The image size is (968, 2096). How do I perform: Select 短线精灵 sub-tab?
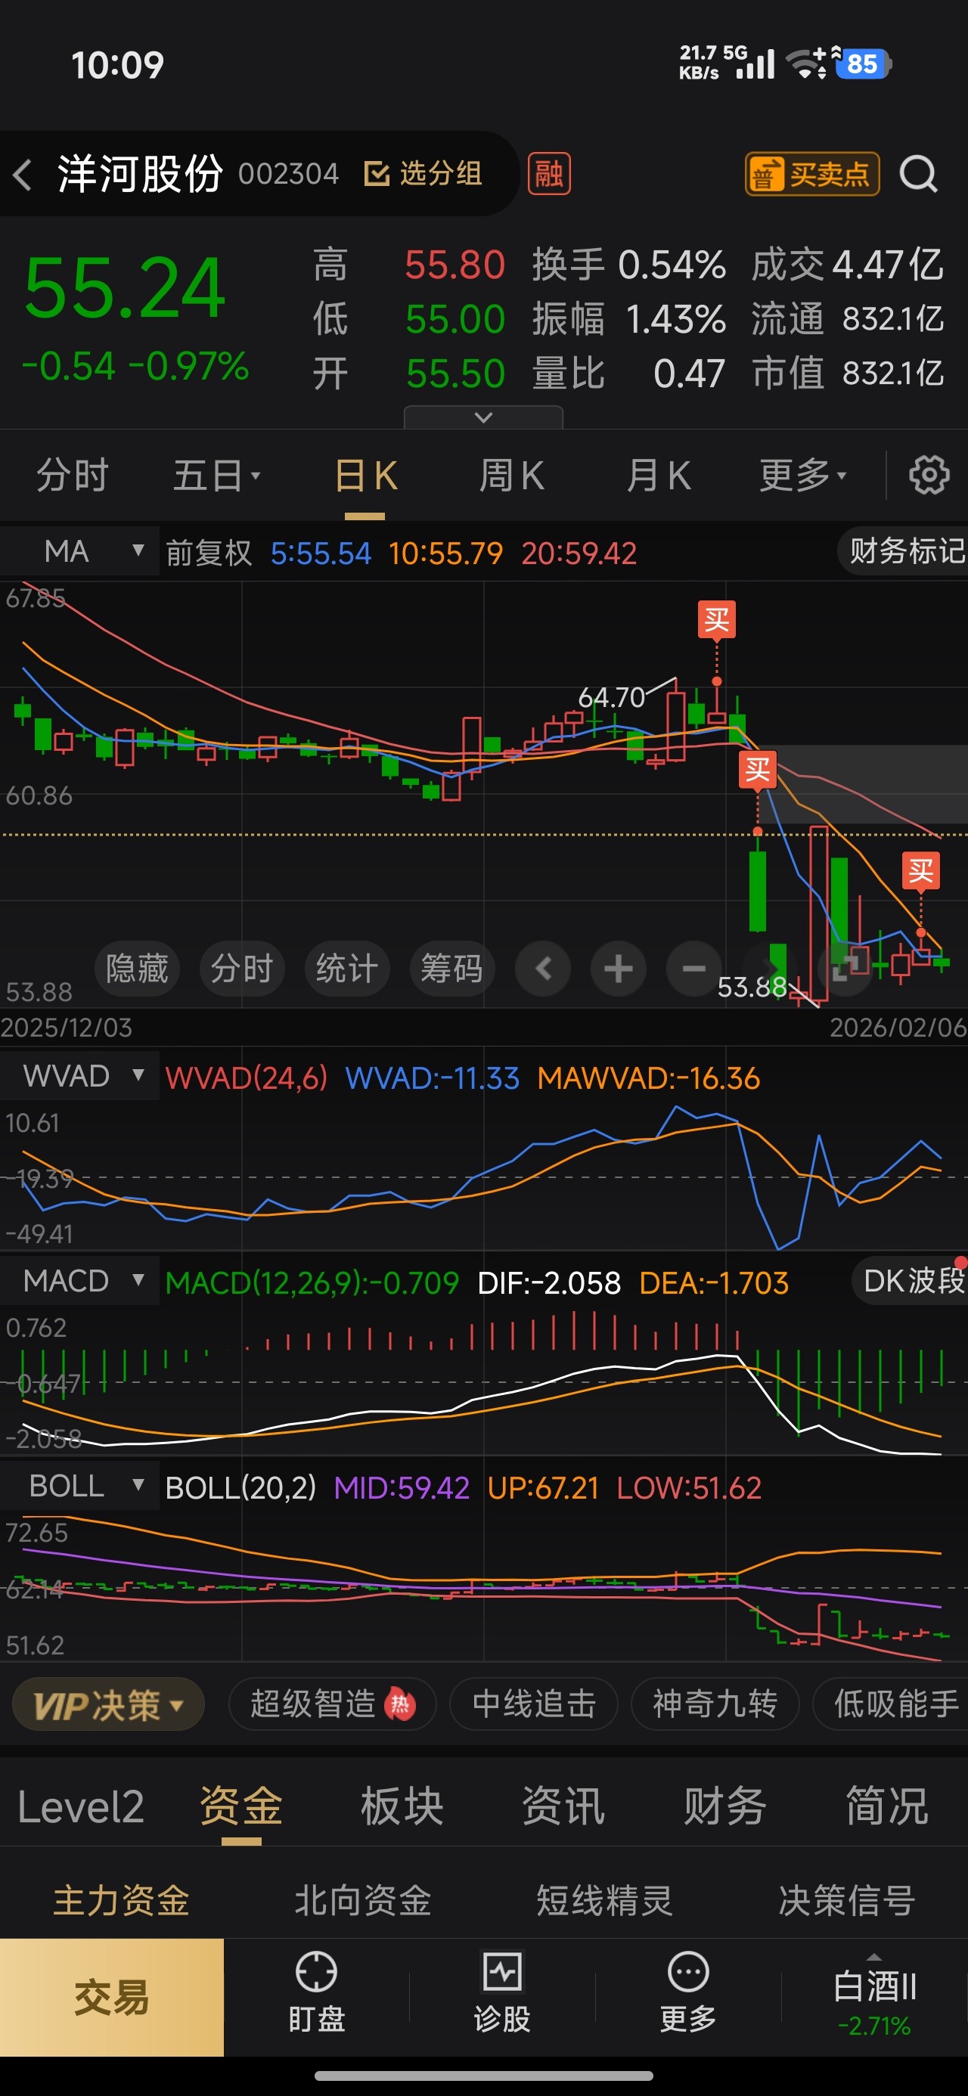click(x=605, y=1901)
